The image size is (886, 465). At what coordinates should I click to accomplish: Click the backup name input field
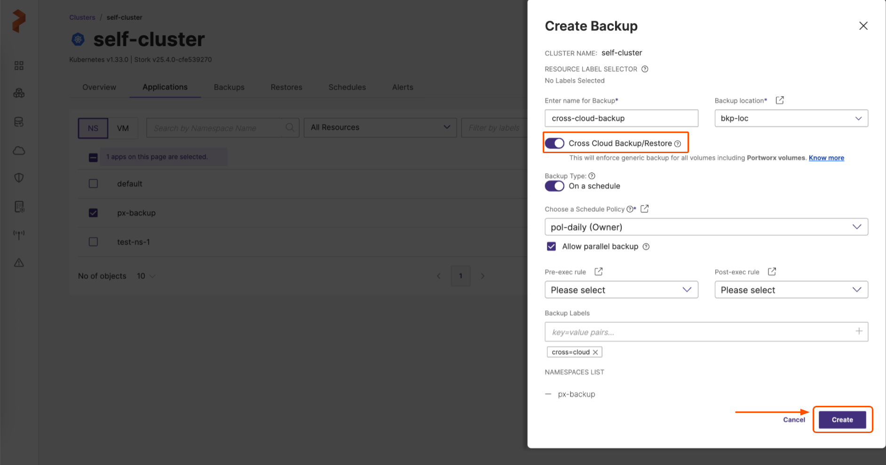(621, 118)
